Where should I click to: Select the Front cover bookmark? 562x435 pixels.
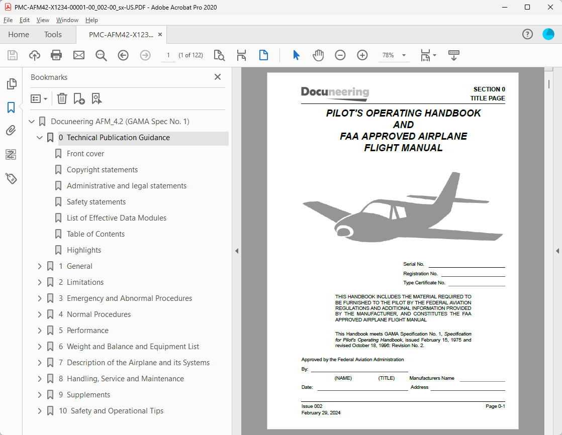point(85,154)
